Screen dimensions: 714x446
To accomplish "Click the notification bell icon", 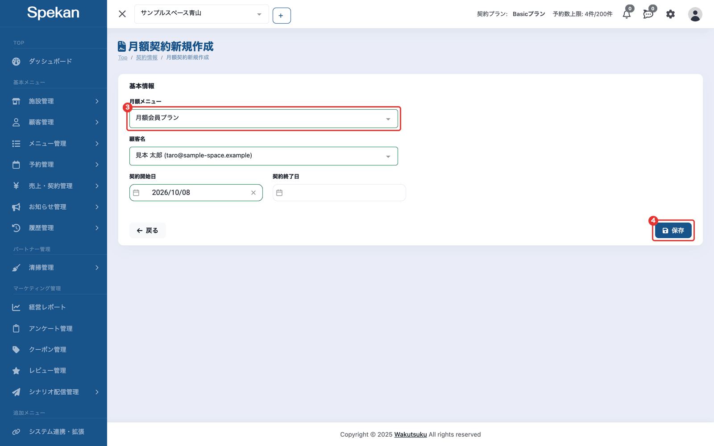I will pyautogui.click(x=627, y=14).
